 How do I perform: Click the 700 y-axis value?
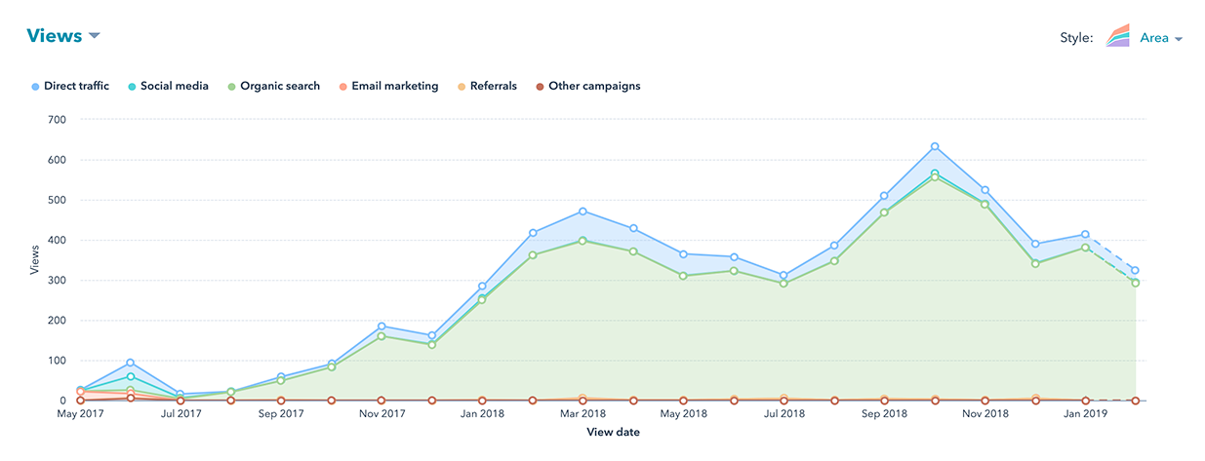[57, 120]
